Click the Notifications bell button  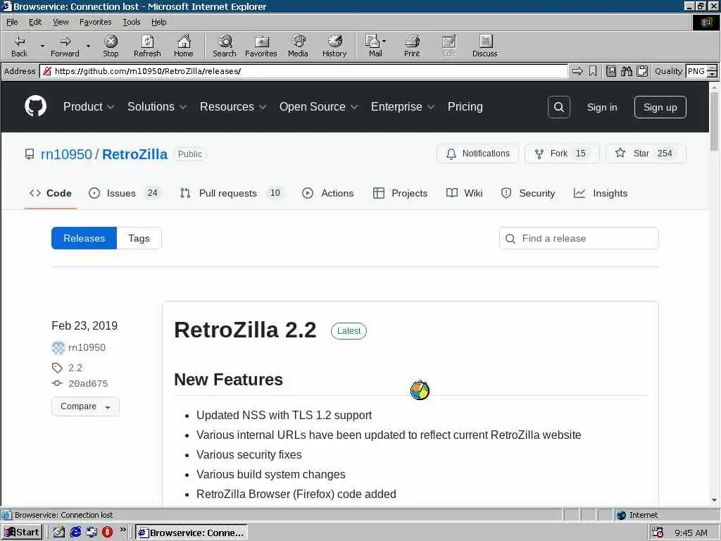click(x=478, y=154)
